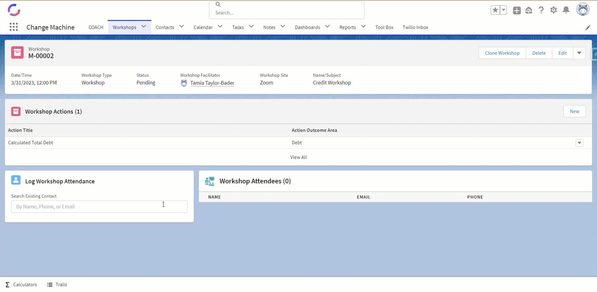This screenshot has width=597, height=292.
Task: Click the favorites star icon
Action: click(x=495, y=10)
